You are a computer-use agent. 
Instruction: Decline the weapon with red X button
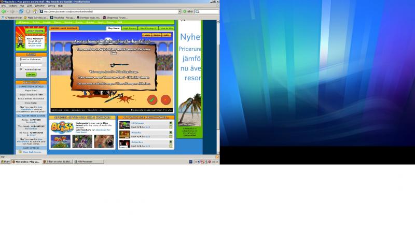[x=165, y=99]
